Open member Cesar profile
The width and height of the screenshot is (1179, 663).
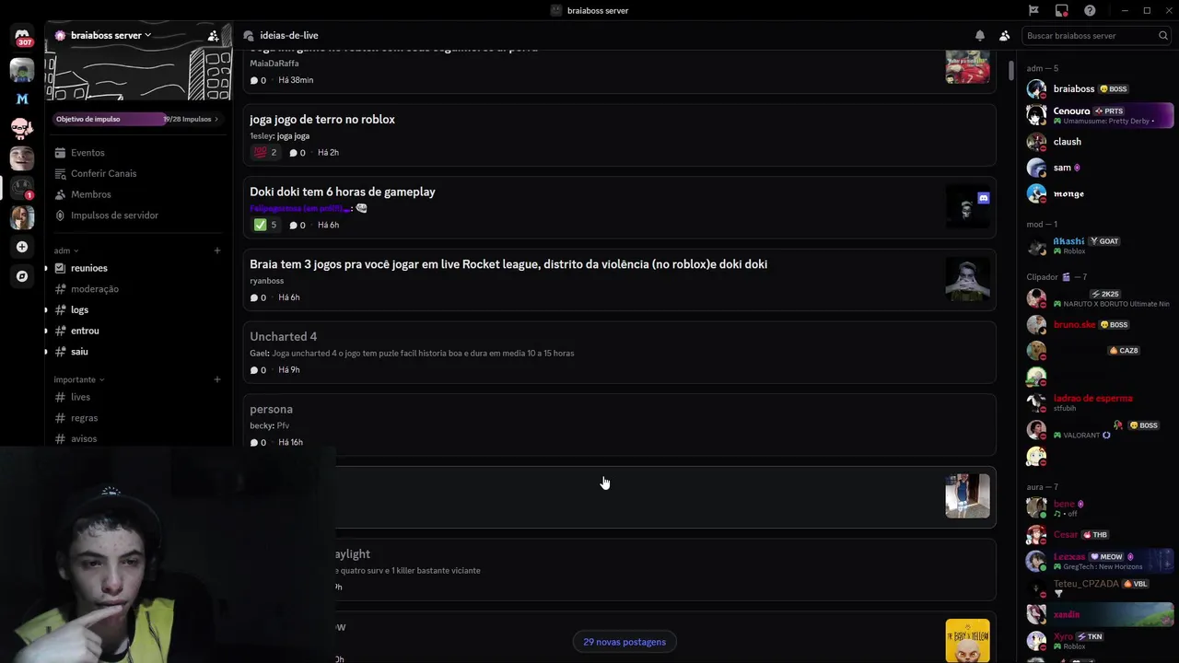tap(1099, 535)
